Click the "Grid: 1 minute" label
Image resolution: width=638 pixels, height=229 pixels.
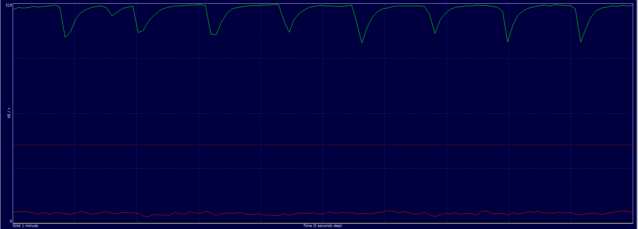coord(25,226)
